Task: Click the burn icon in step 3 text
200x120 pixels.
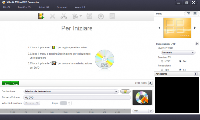Action: pyautogui.click(x=54, y=63)
